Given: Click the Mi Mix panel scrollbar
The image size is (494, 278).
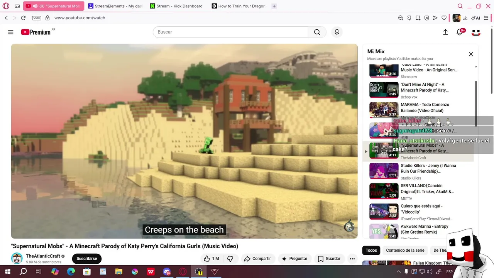Looking at the screenshot, I should point(476,103).
